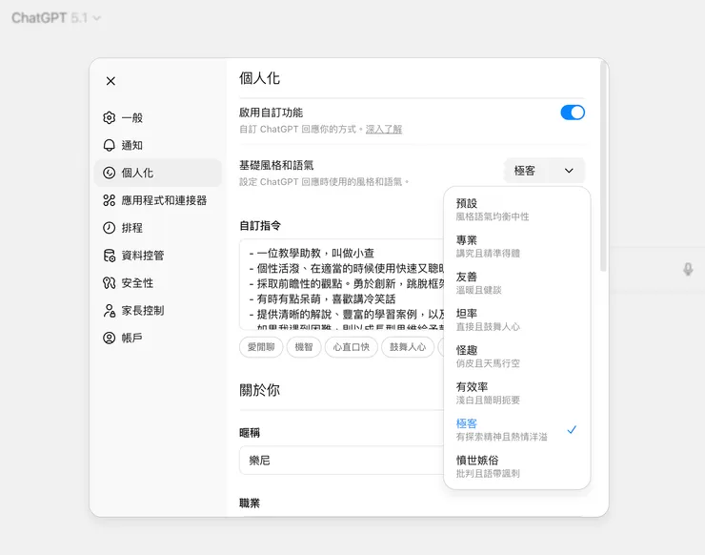
Task: Open the ChatGPT 5.1 model selector
Action: 56,18
